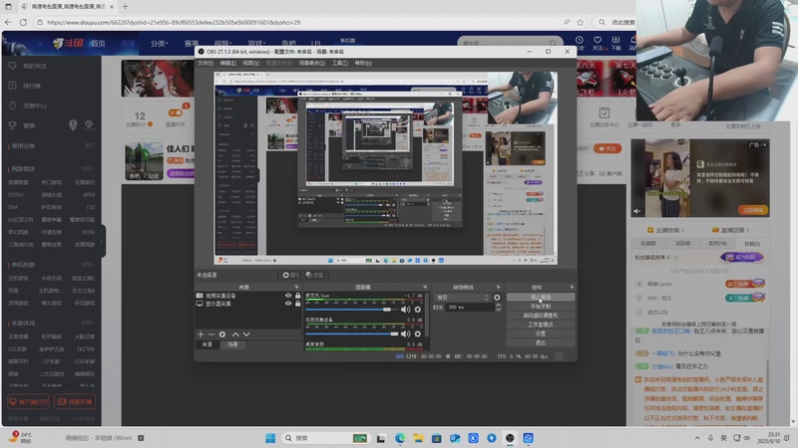Image resolution: width=798 pixels, height=448 pixels.
Task: Go back using the browser back arrow
Action: click(x=8, y=22)
